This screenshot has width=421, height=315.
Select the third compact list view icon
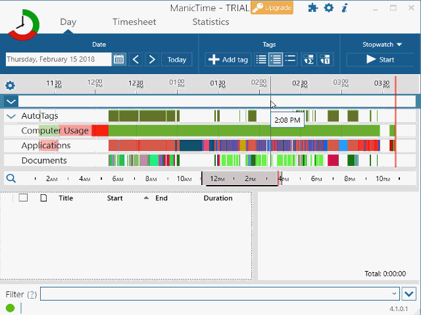coord(290,59)
